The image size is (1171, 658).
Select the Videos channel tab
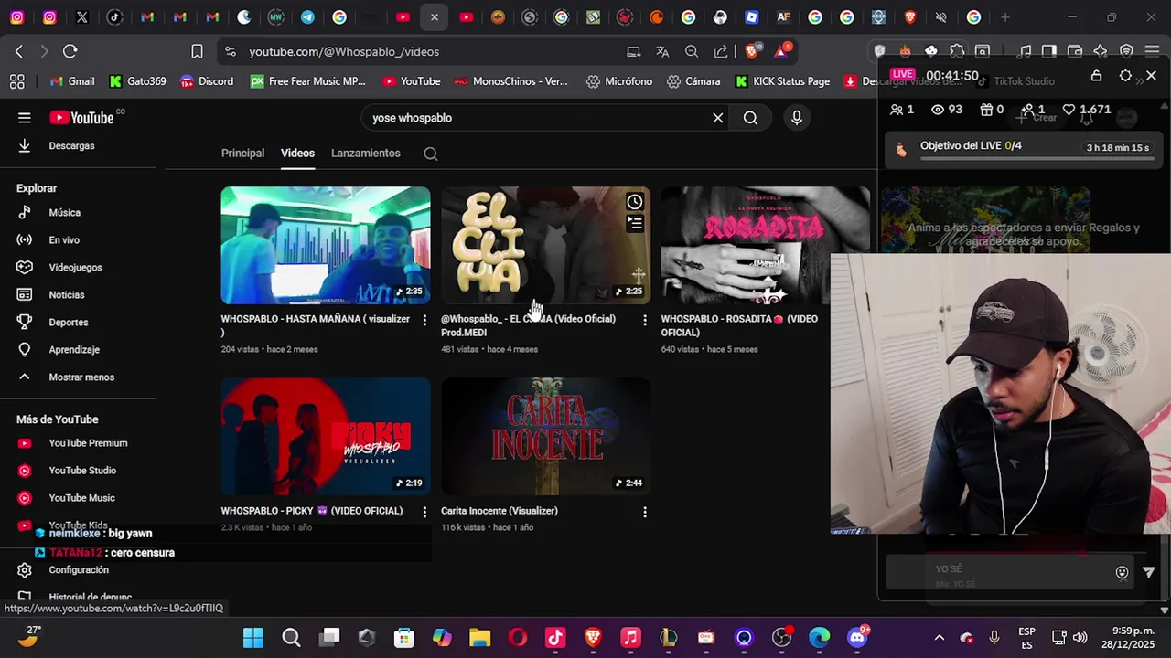297,153
